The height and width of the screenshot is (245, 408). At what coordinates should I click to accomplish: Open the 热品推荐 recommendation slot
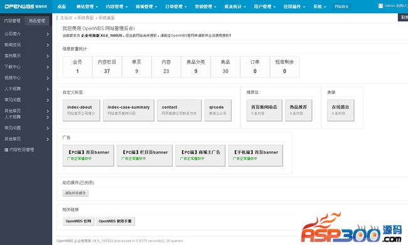(298, 110)
